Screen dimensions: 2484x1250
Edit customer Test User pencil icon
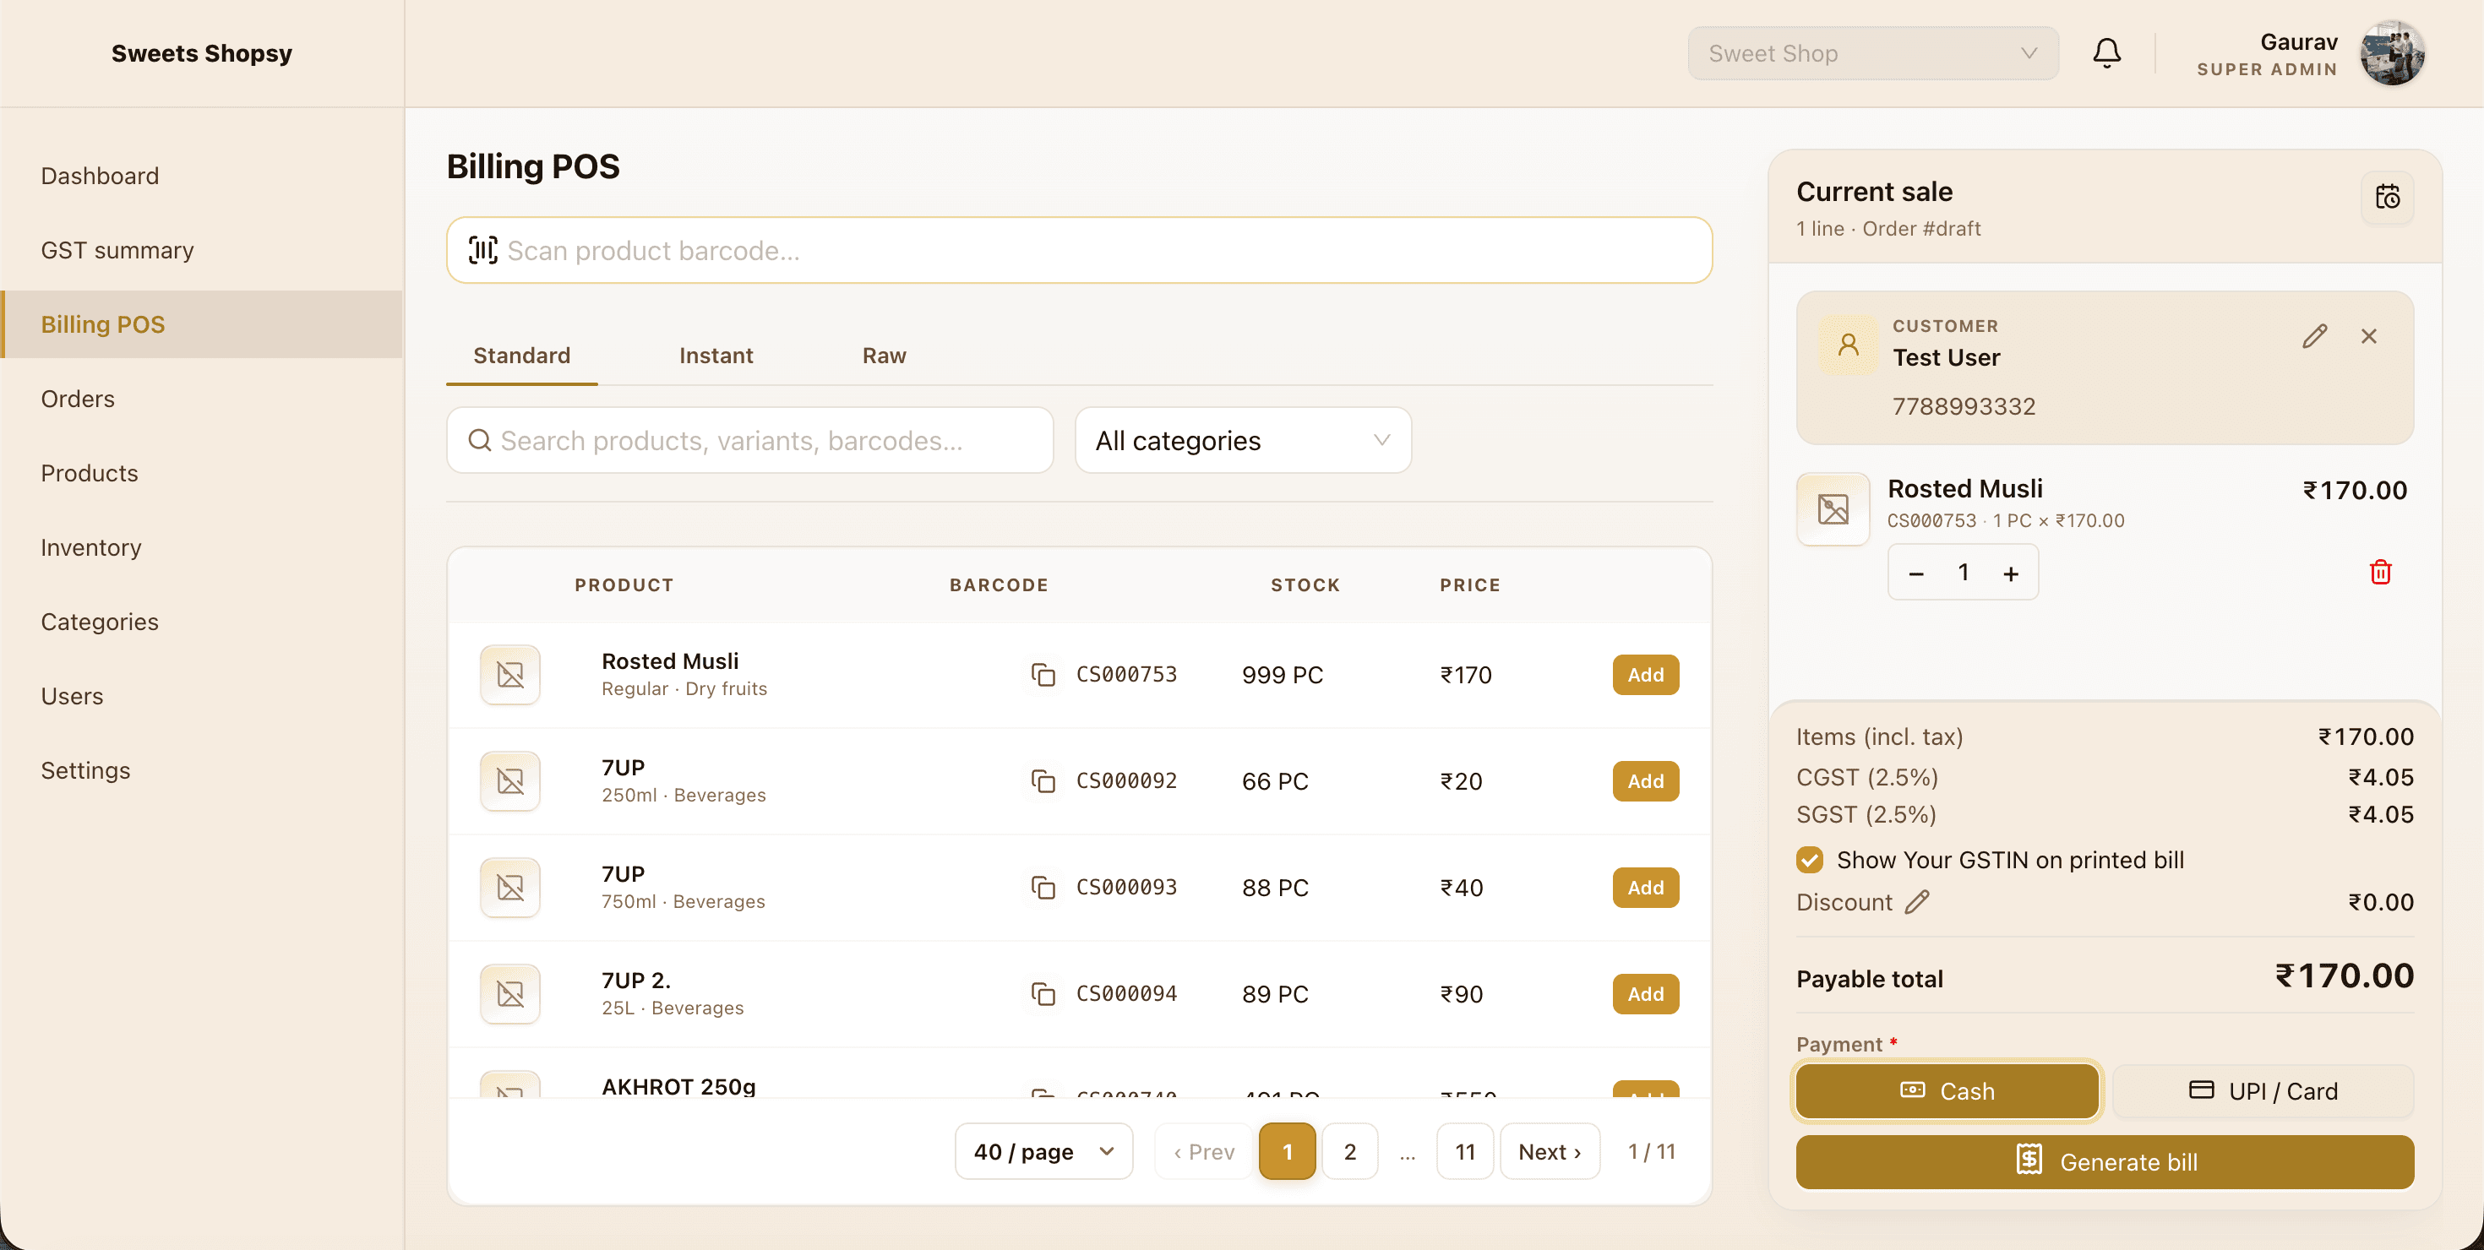tap(2314, 336)
